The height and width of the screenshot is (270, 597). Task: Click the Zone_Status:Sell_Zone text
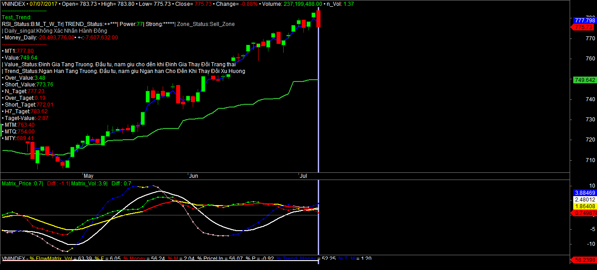tap(206, 24)
